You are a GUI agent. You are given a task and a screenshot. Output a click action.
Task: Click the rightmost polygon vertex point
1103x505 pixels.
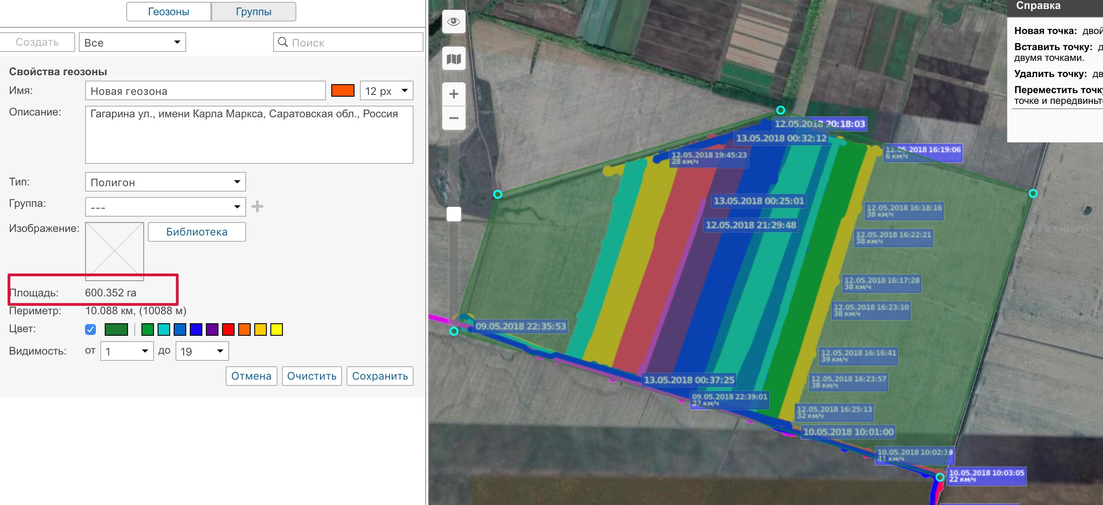click(1033, 193)
